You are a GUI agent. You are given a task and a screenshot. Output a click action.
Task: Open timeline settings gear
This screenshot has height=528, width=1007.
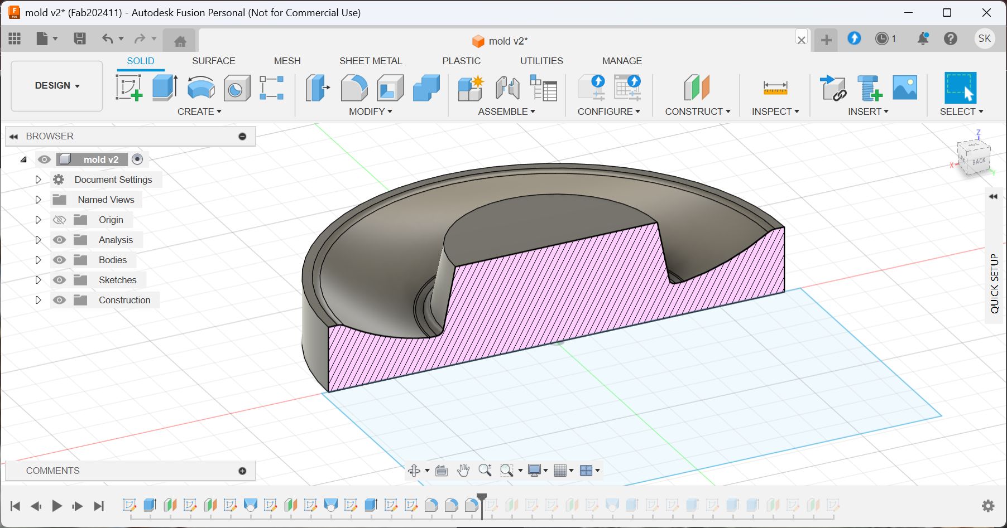tap(988, 506)
